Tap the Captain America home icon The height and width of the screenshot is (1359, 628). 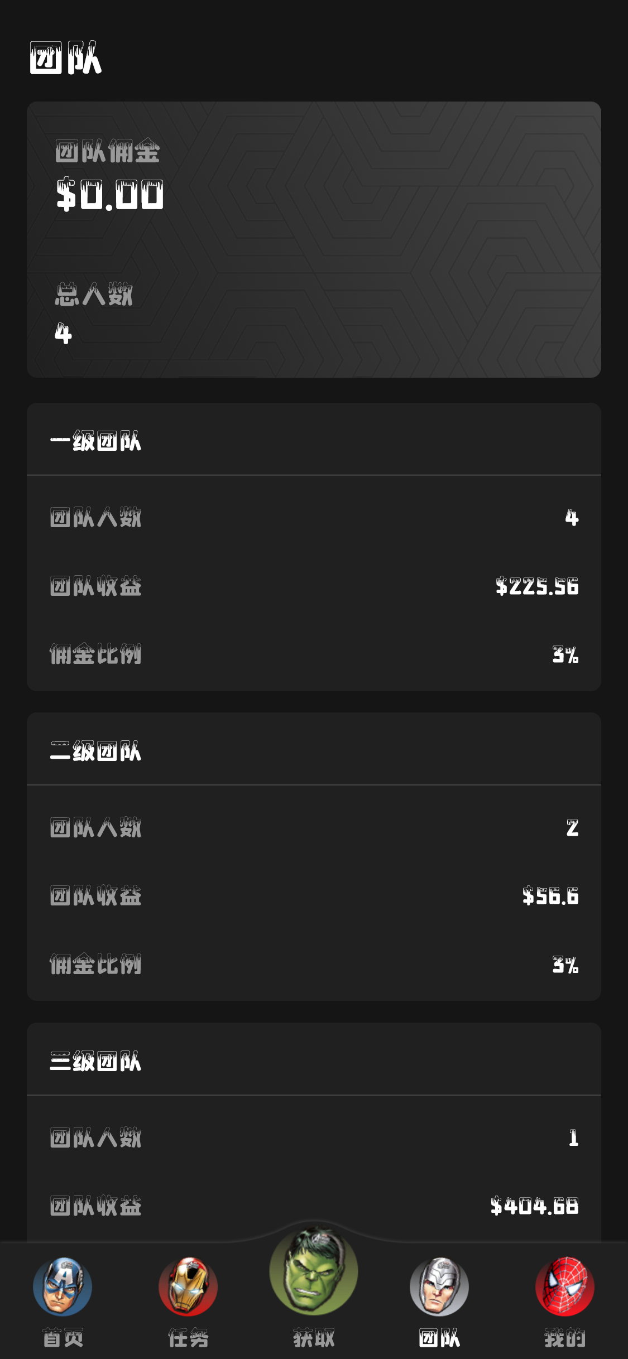pos(63,1286)
